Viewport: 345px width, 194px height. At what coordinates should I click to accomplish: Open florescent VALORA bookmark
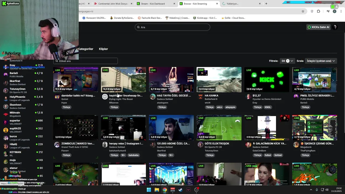(x=94, y=18)
